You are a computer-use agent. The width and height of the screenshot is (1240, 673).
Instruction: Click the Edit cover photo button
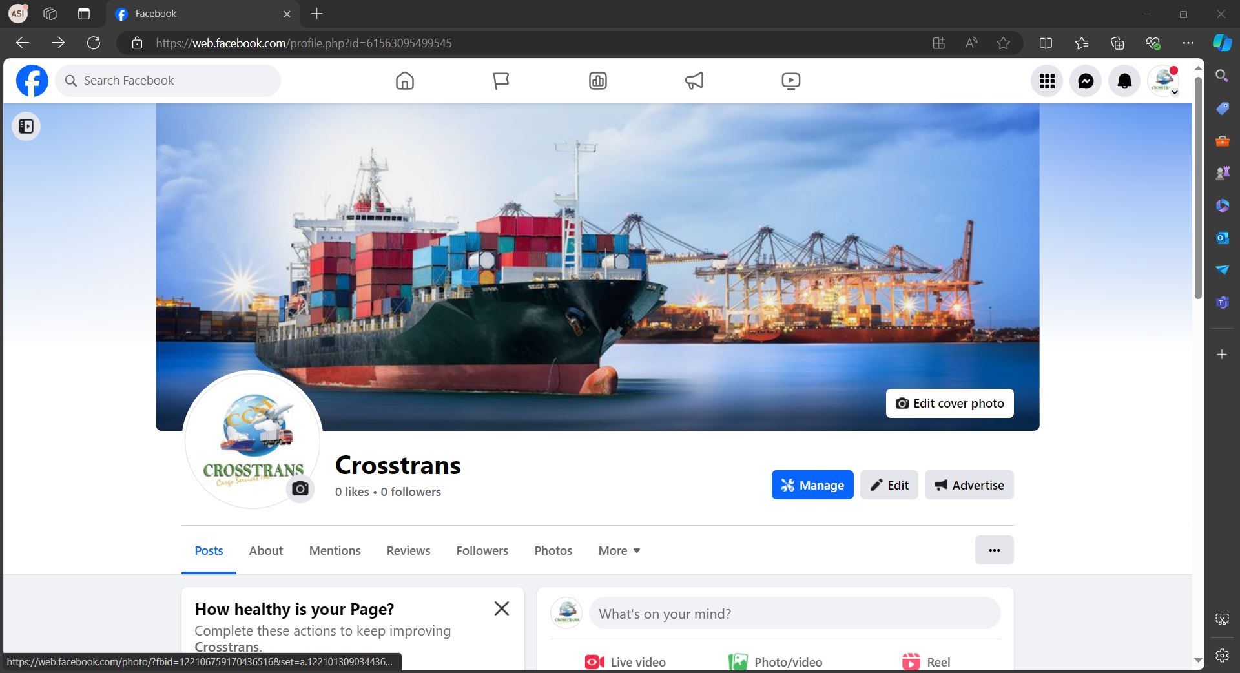point(949,403)
